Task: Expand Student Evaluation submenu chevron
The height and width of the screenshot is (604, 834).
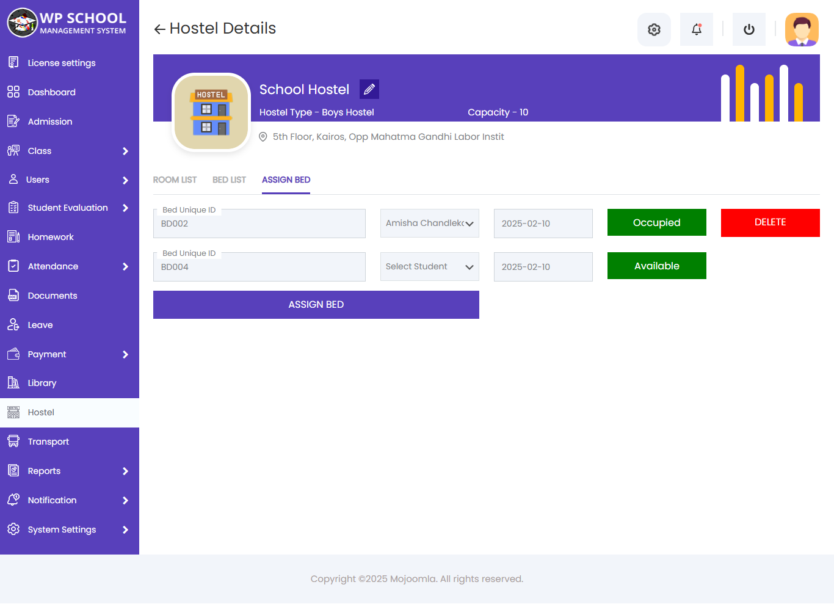Action: click(x=125, y=208)
